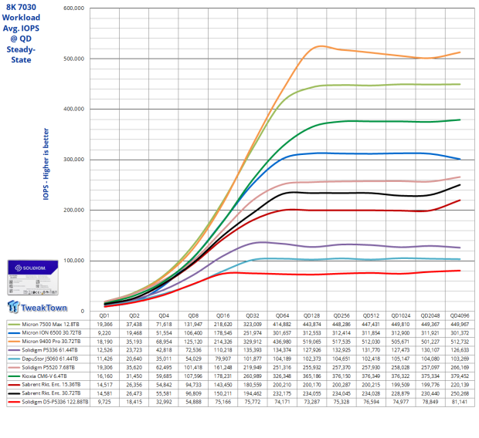
Task: Select the Kioxia CM6-V value 326,348
Action: tap(282, 376)
